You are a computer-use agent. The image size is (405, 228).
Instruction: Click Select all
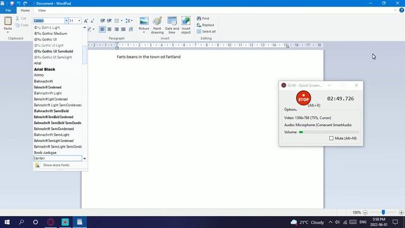[x=206, y=32]
